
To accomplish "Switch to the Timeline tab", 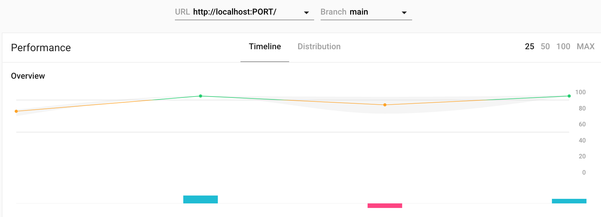I will coord(265,47).
